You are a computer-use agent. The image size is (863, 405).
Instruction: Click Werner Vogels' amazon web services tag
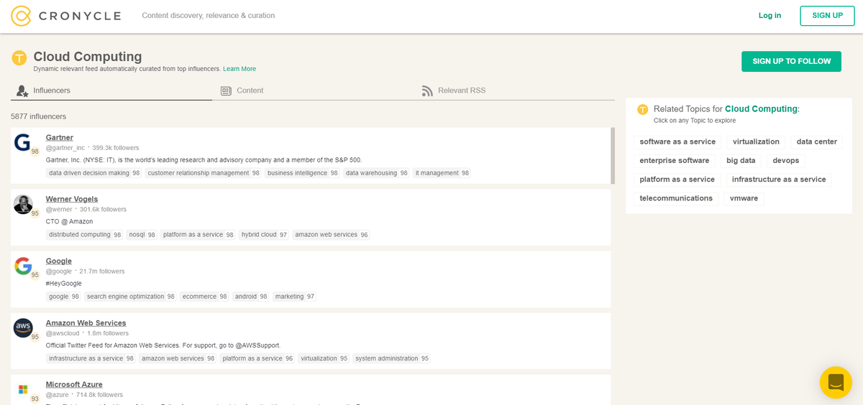tap(331, 235)
